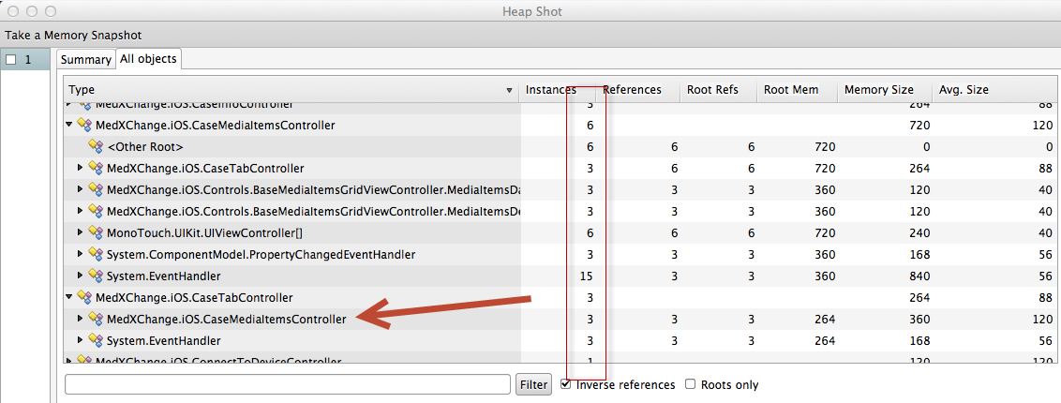Screen dimensions: 1061x403
Task: Click the MediaItemsDa row type icon
Action: click(94, 189)
